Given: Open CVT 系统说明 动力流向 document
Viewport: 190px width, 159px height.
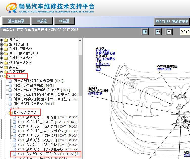Looking at the screenshot, I should [48, 126].
